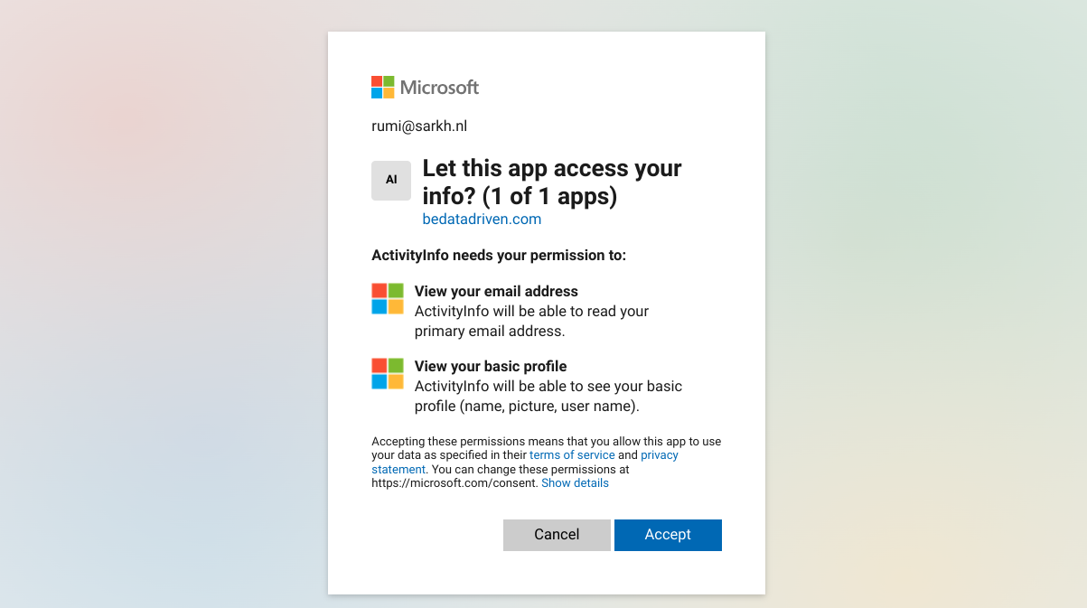Click the Cancel button
This screenshot has width=1087, height=608.
557,535
